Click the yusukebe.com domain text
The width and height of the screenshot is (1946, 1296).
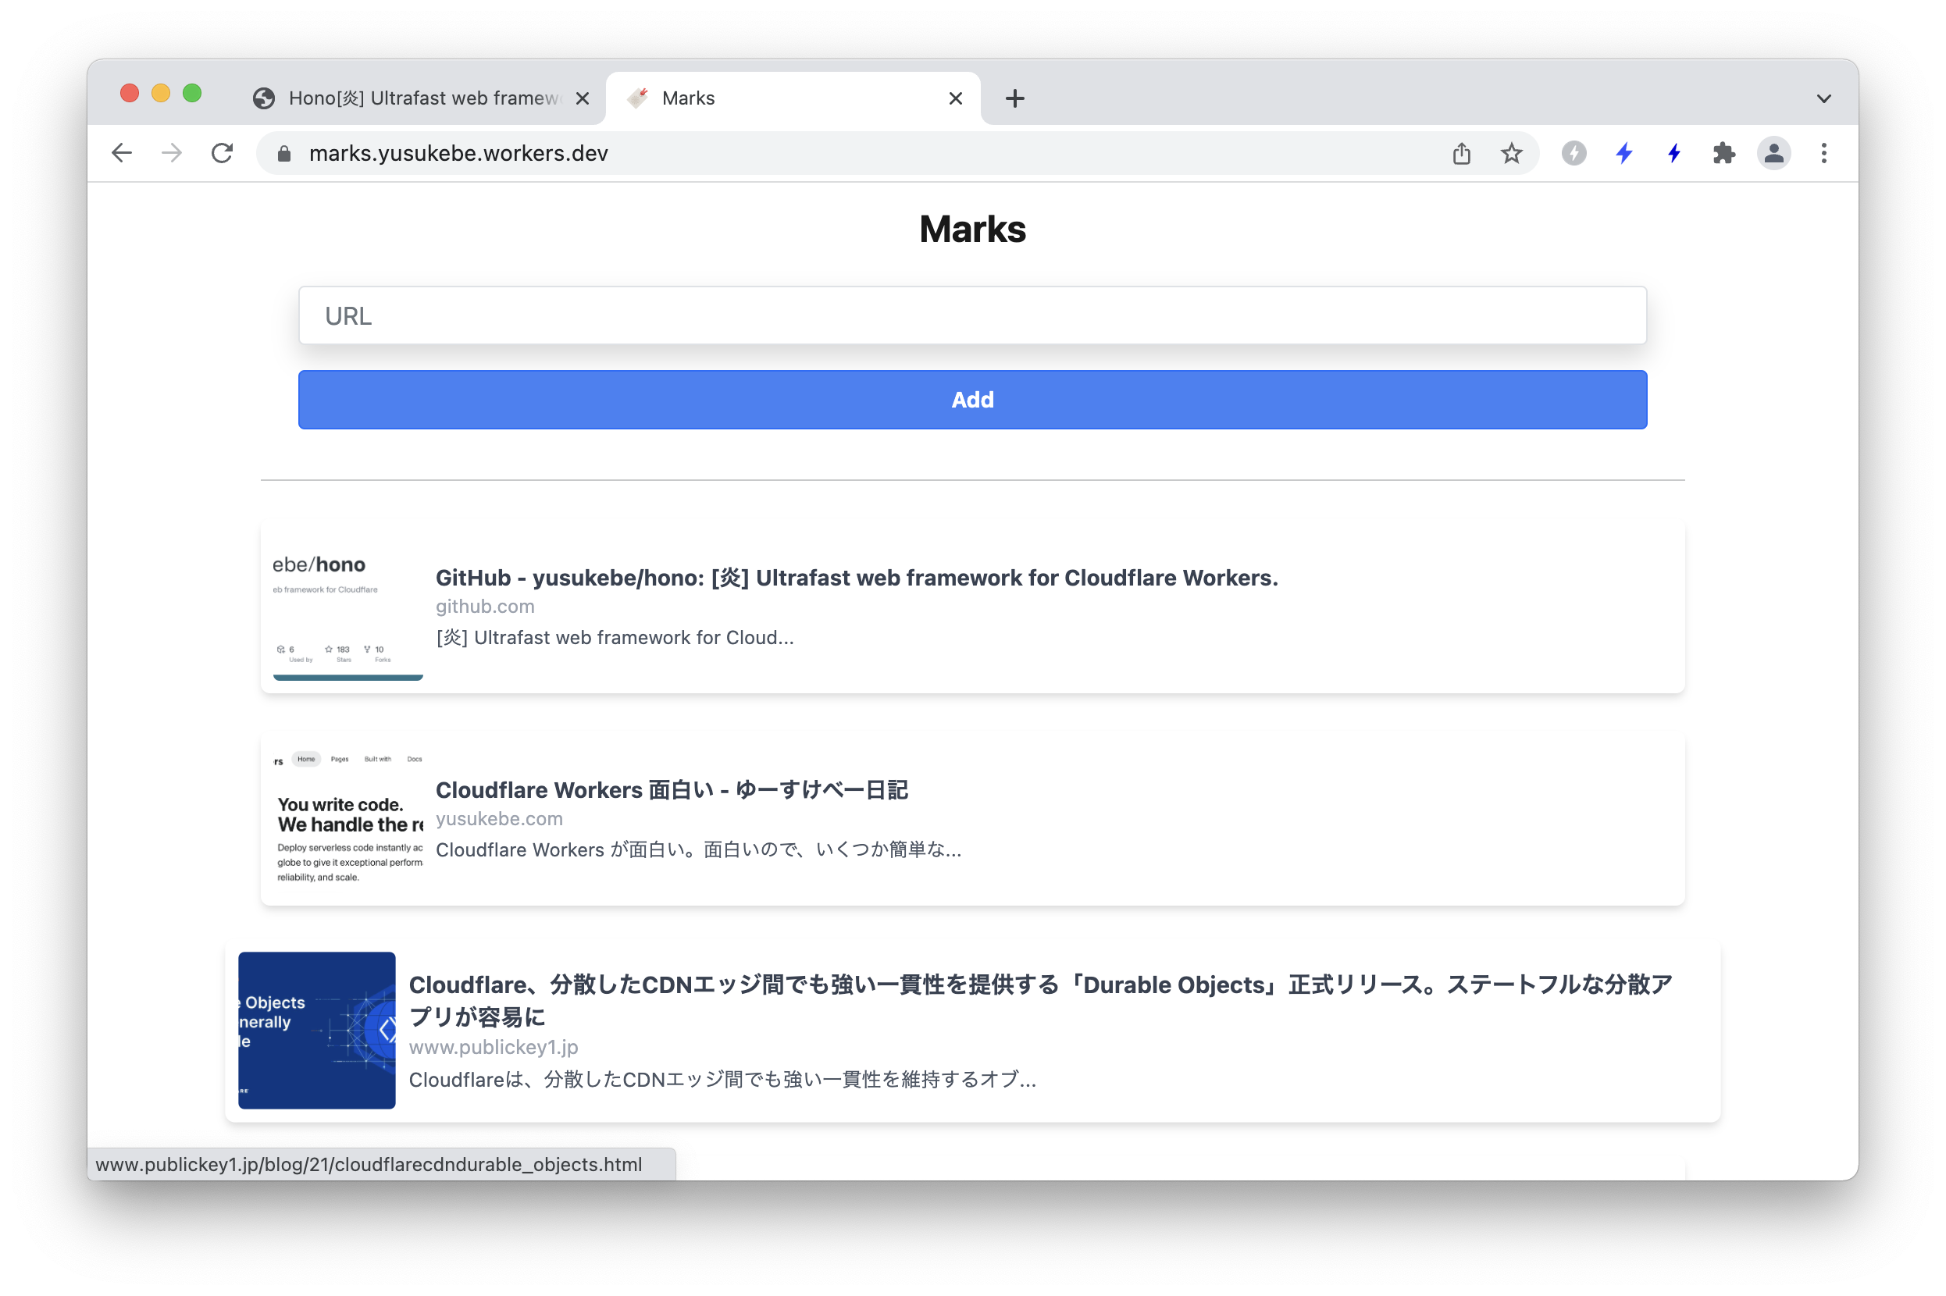point(499,819)
